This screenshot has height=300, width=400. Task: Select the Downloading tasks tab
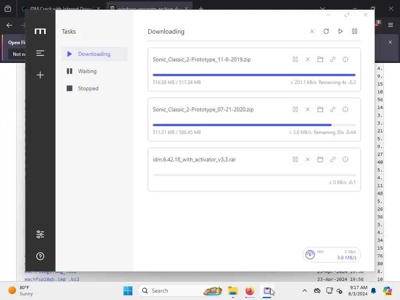pos(94,54)
